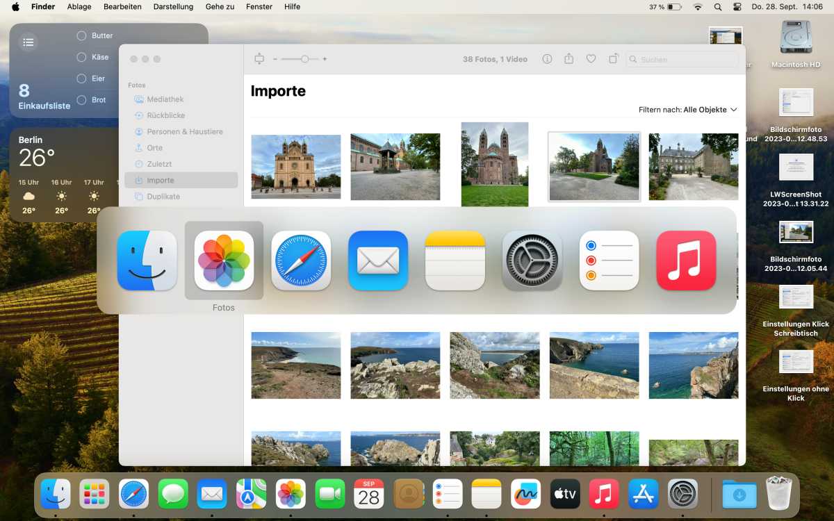Open the Filtern nach Alle Objekte dropdown
The width and height of the screenshot is (834, 521).
point(688,110)
